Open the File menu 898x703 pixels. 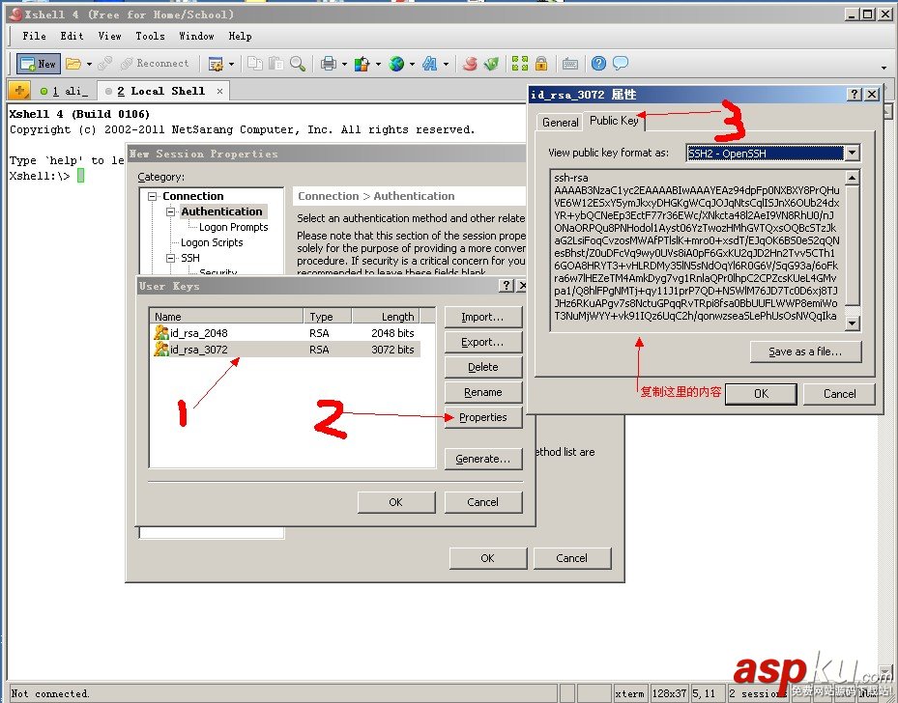click(35, 36)
